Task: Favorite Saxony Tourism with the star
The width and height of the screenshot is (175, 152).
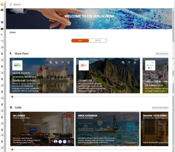Action: pyautogui.click(x=68, y=62)
